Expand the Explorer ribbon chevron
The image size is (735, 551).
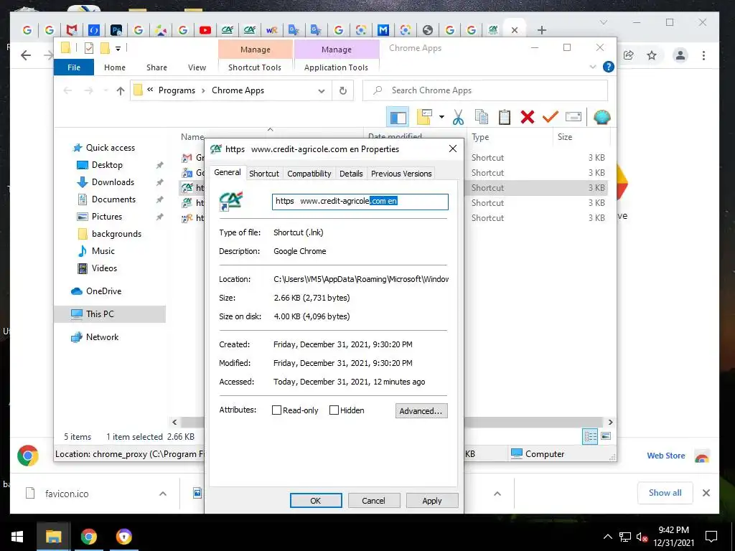click(x=593, y=67)
